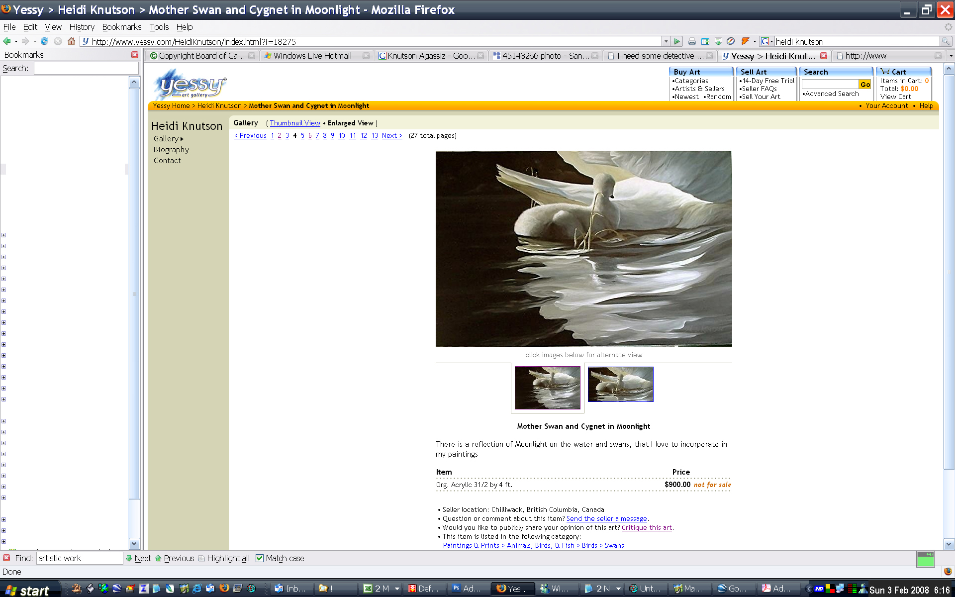955x597 pixels.
Task: Open the File menu
Action: [9, 27]
